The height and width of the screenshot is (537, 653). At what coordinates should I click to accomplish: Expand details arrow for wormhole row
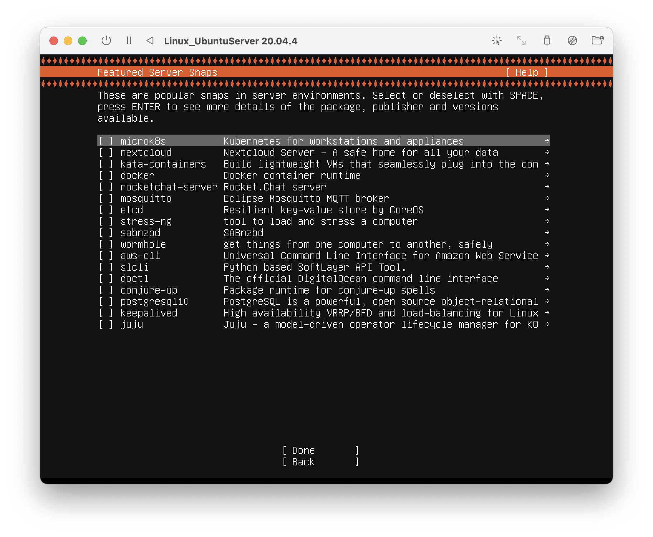[547, 244]
